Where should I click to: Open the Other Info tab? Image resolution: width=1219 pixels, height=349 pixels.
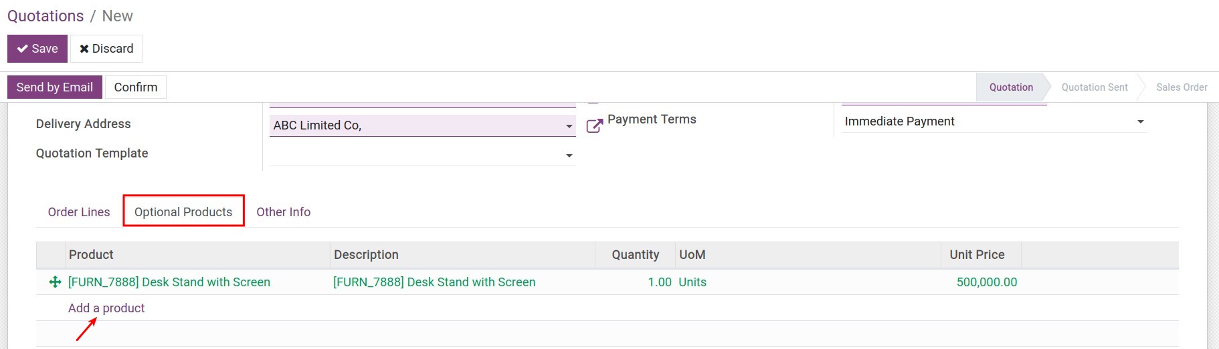(x=284, y=212)
